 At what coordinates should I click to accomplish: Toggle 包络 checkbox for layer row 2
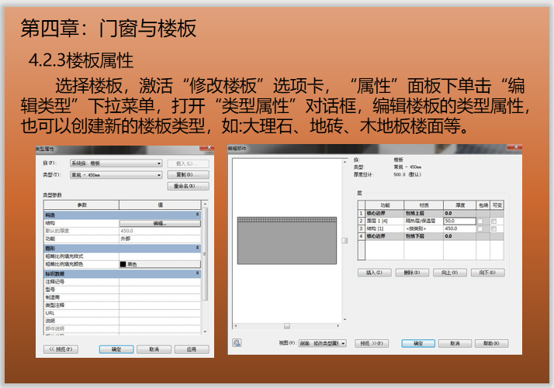point(480,221)
